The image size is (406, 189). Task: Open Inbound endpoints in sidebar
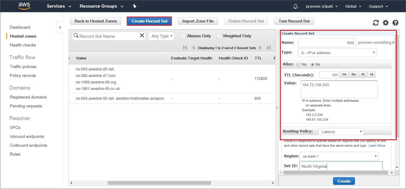[x=27, y=136]
